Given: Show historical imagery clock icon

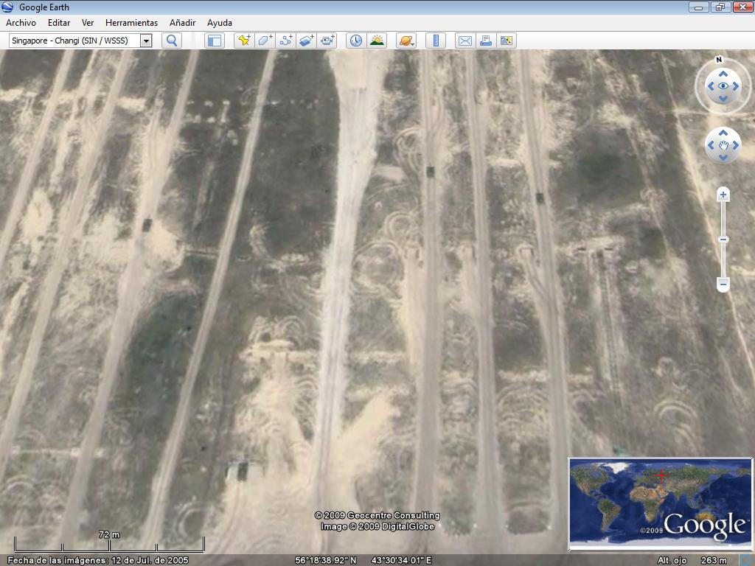Looking at the screenshot, I should point(355,41).
